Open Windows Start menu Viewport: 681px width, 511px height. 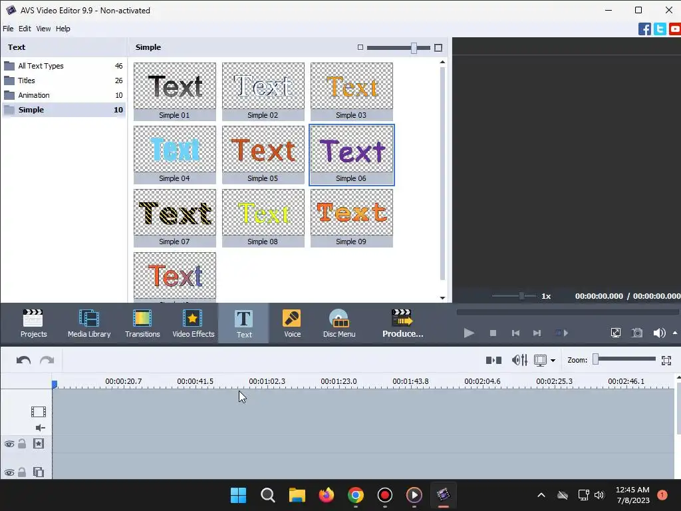coord(238,495)
